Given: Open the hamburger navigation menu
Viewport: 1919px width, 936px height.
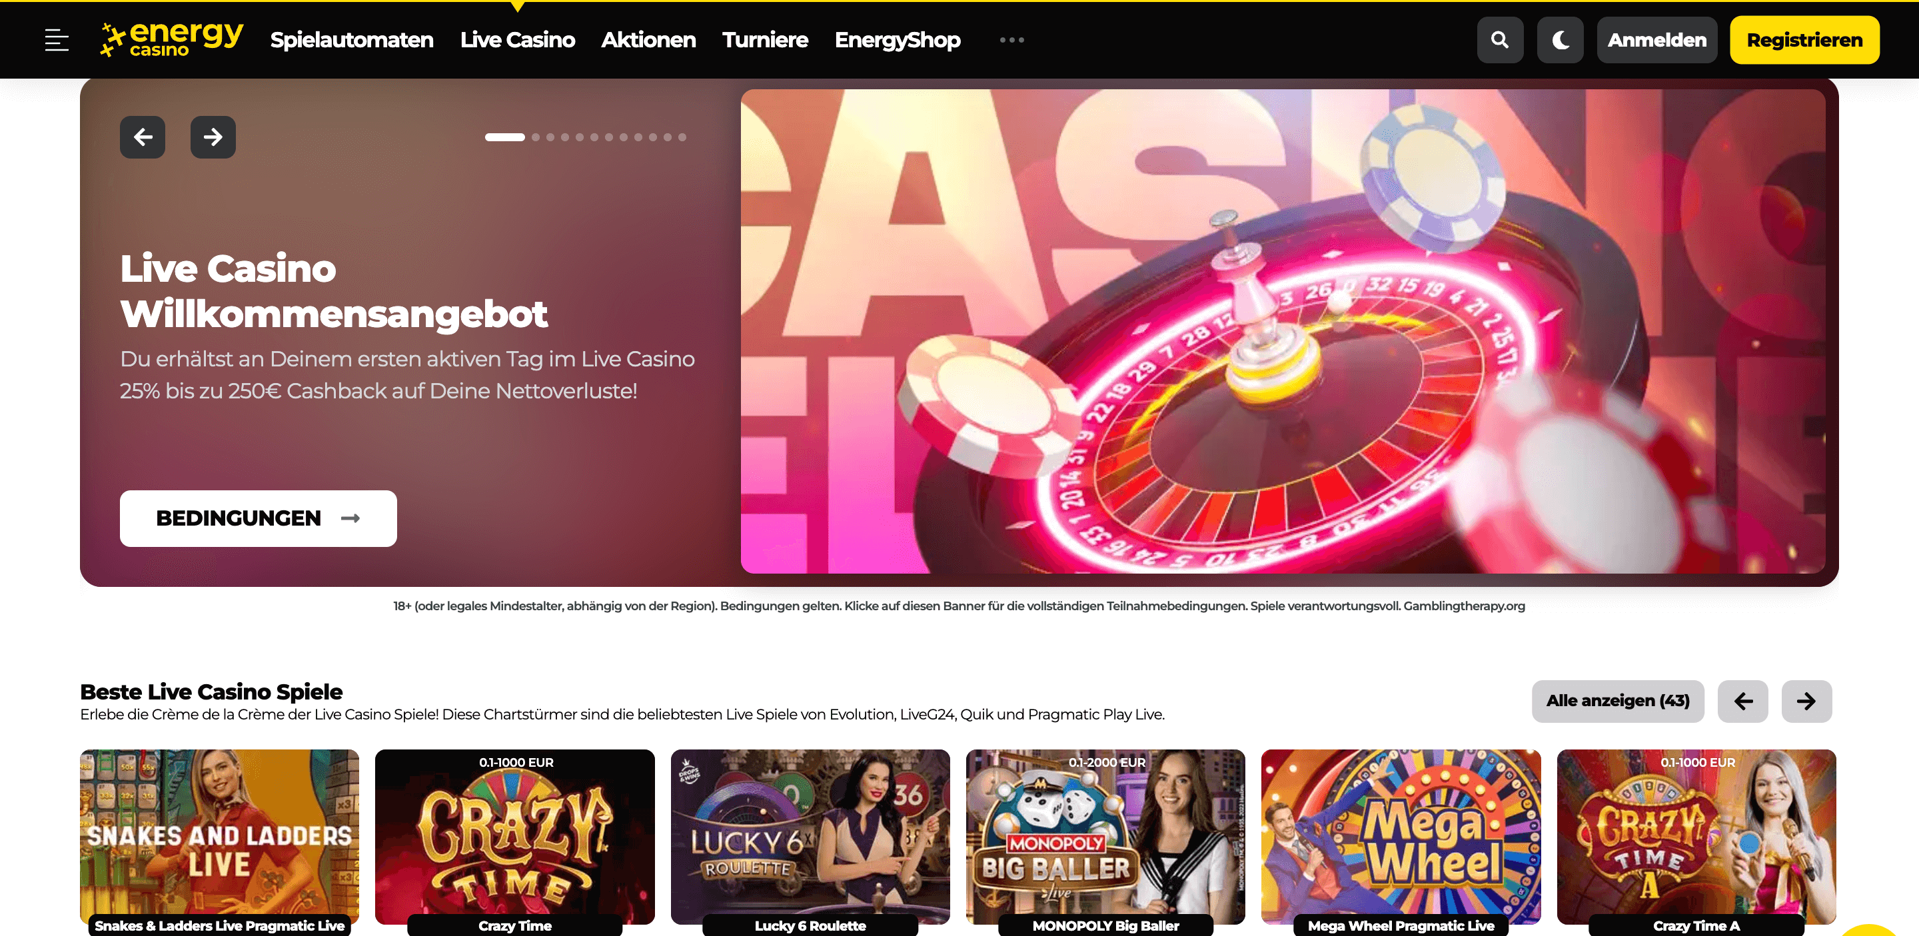Looking at the screenshot, I should click(x=57, y=39).
